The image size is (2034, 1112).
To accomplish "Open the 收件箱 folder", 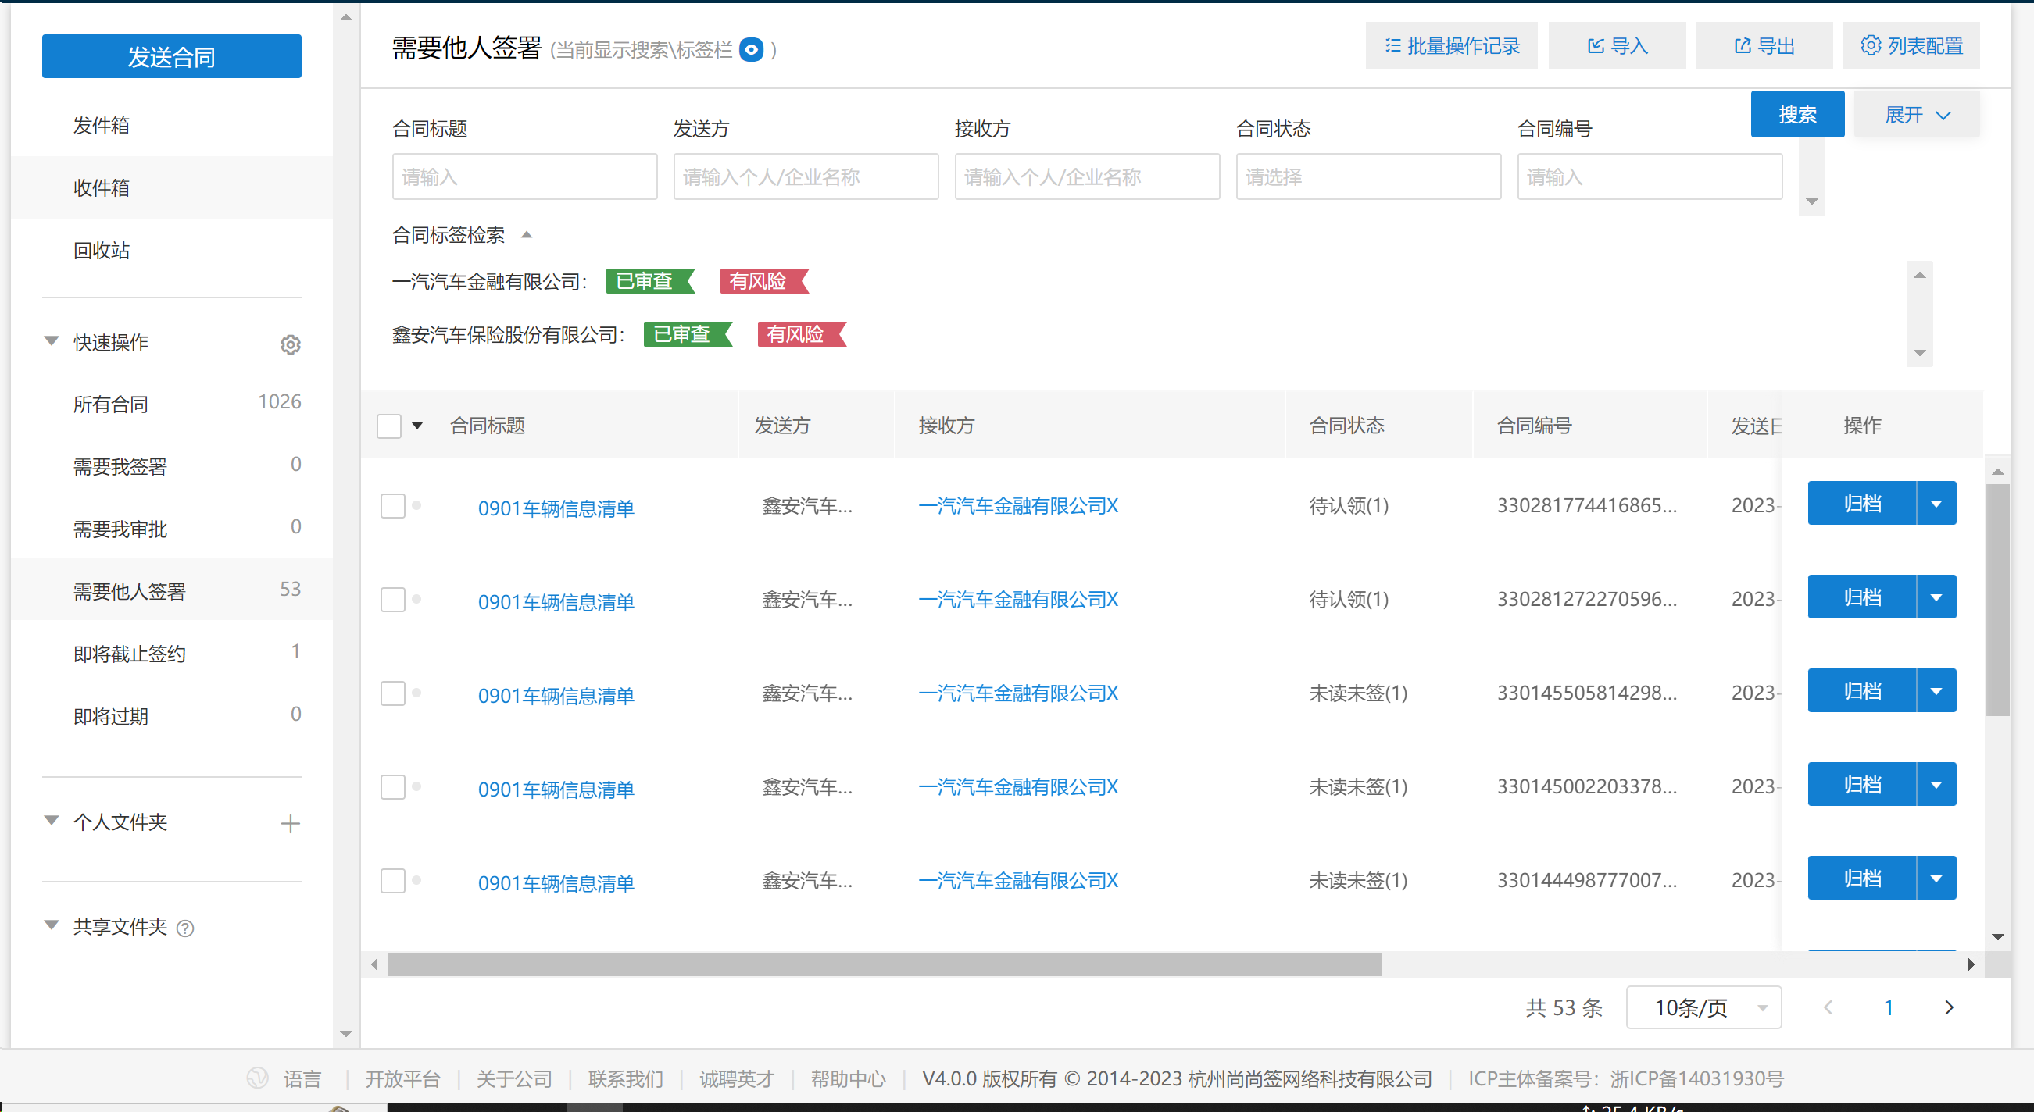I will 101,188.
